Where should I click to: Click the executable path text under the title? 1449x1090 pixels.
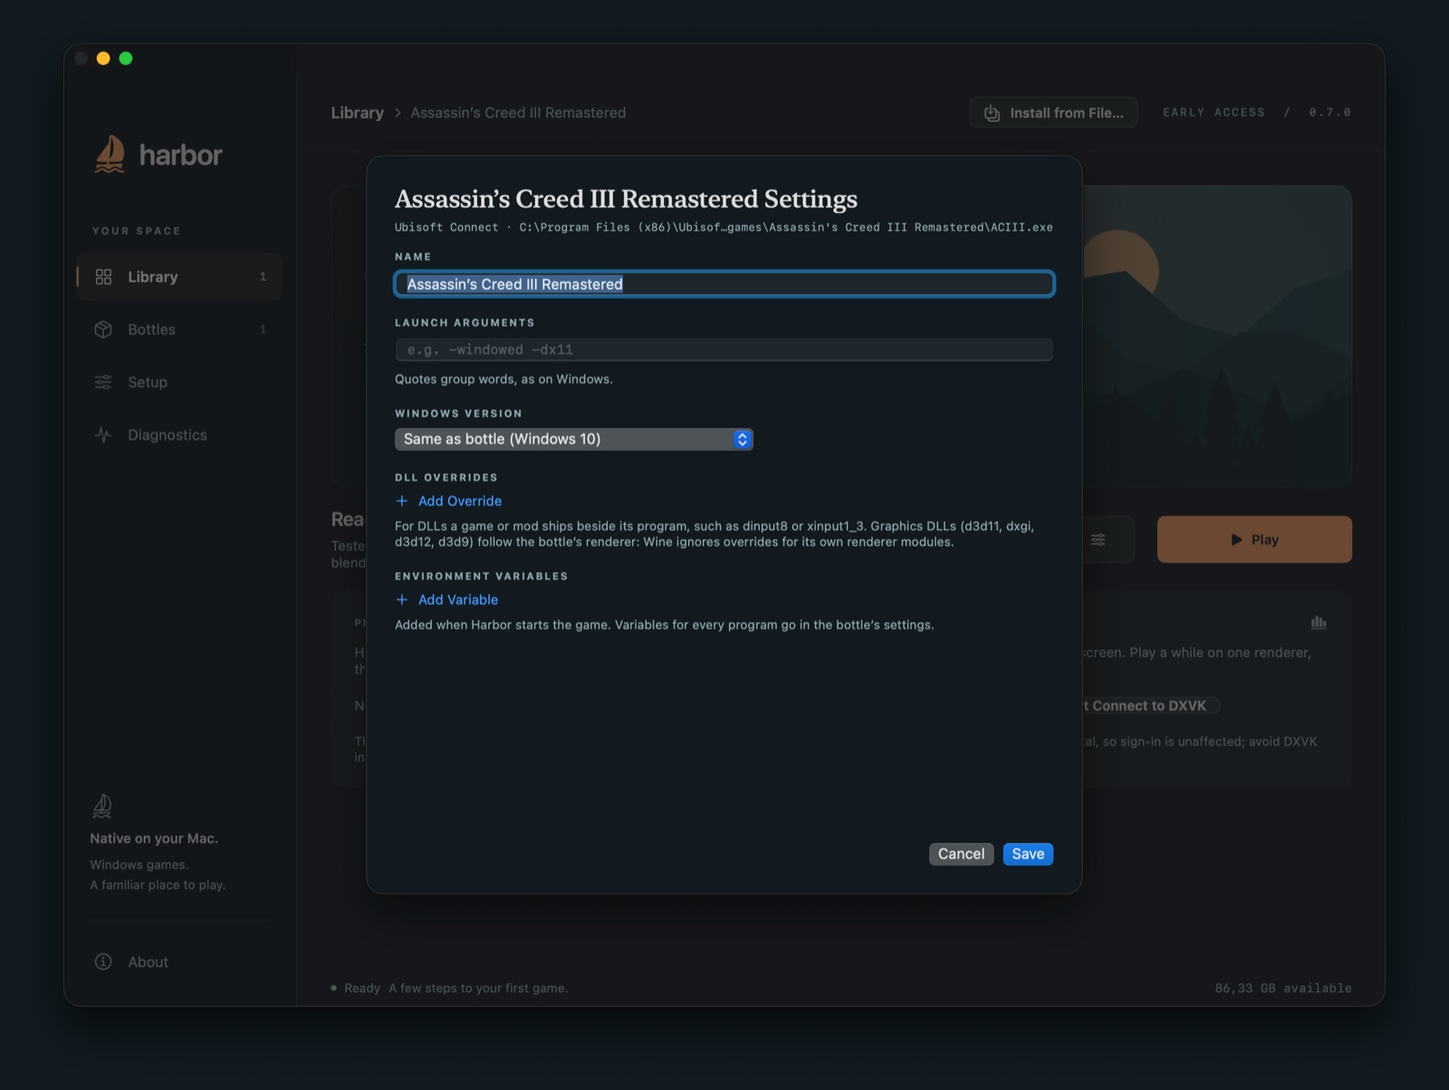[x=786, y=227]
